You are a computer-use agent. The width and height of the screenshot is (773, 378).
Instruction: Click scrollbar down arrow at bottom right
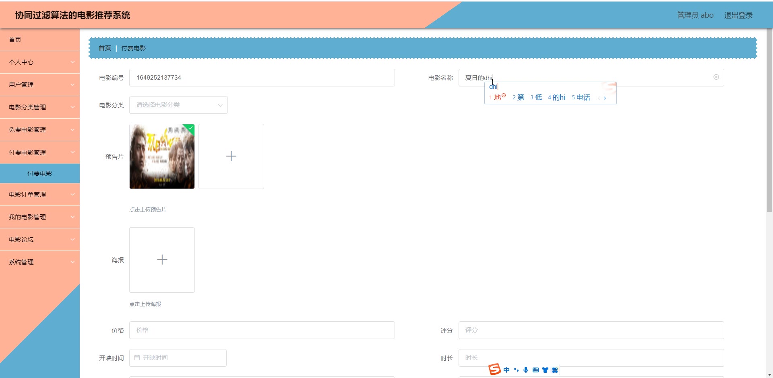coord(769,375)
